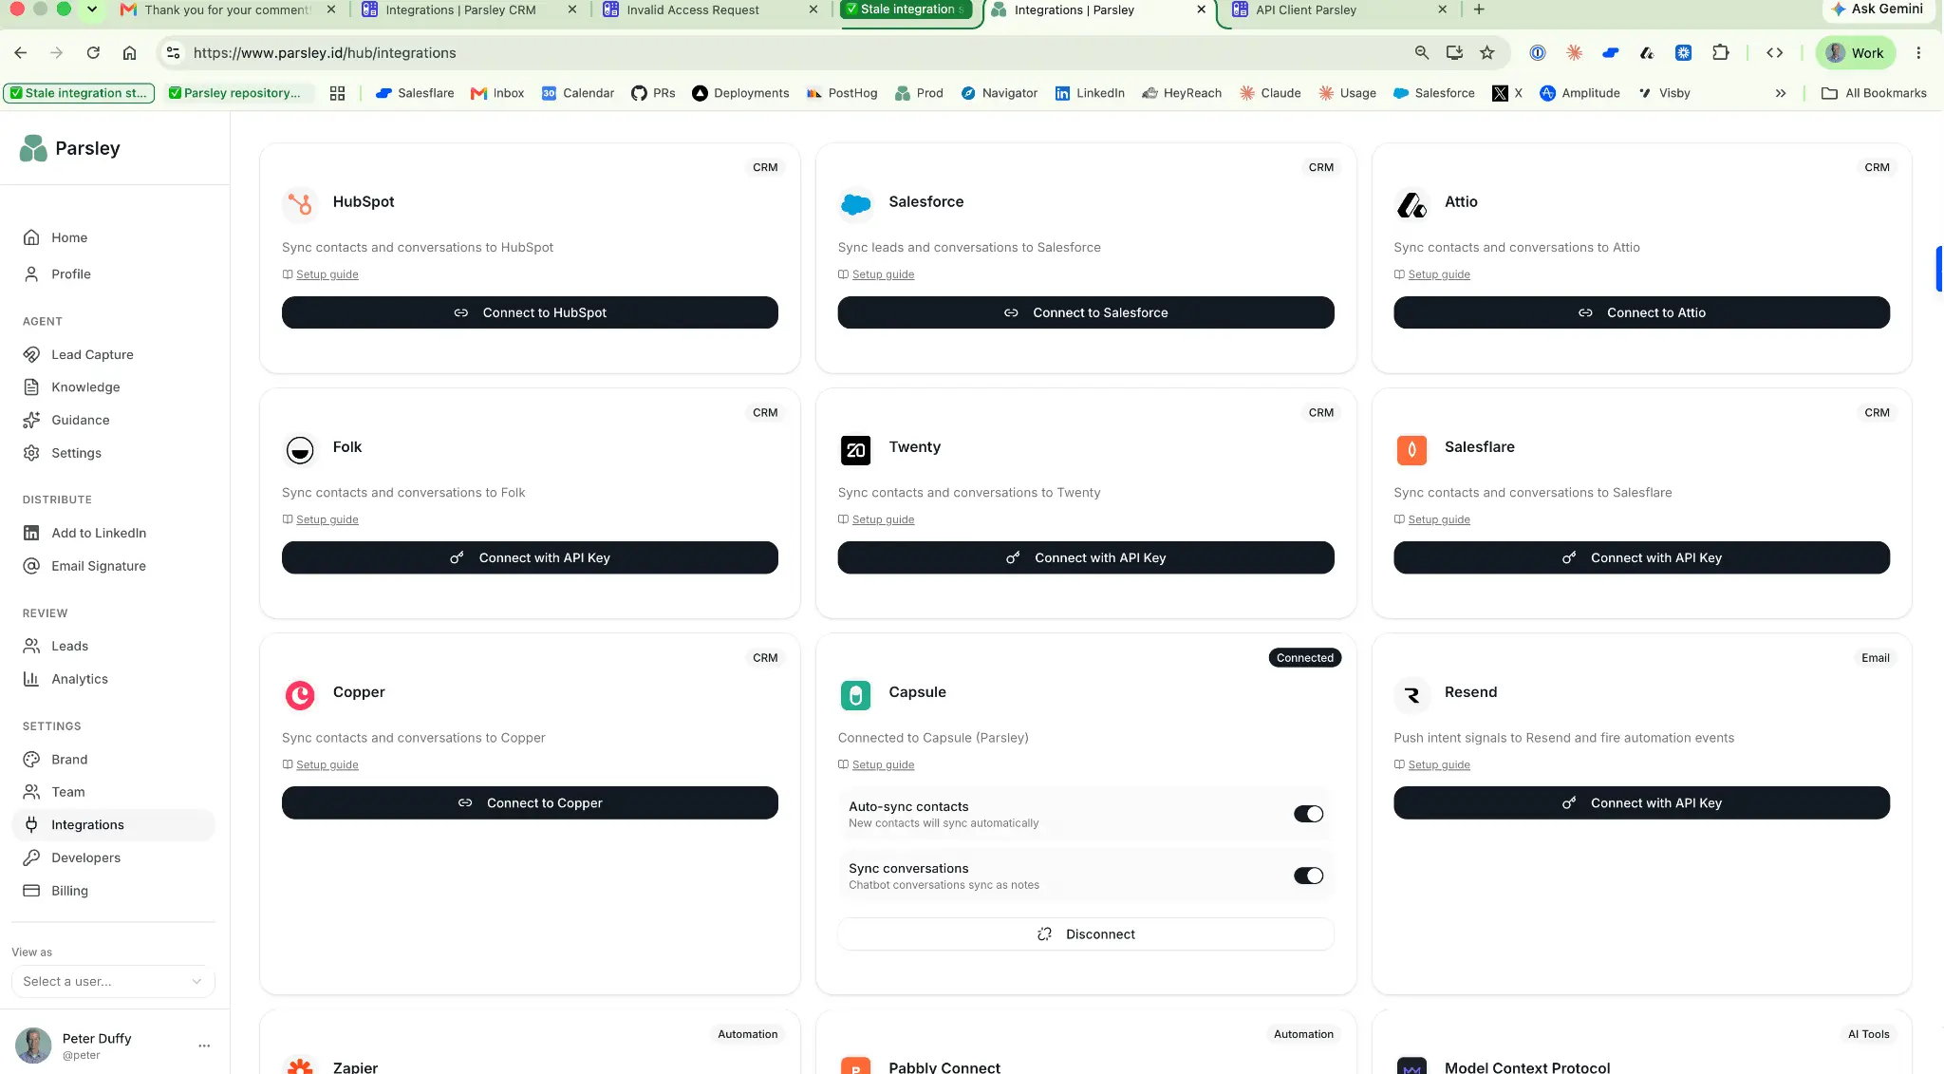This screenshot has height=1074, width=1944.
Task: Click the Salesforce cloud logo icon
Action: click(x=855, y=203)
